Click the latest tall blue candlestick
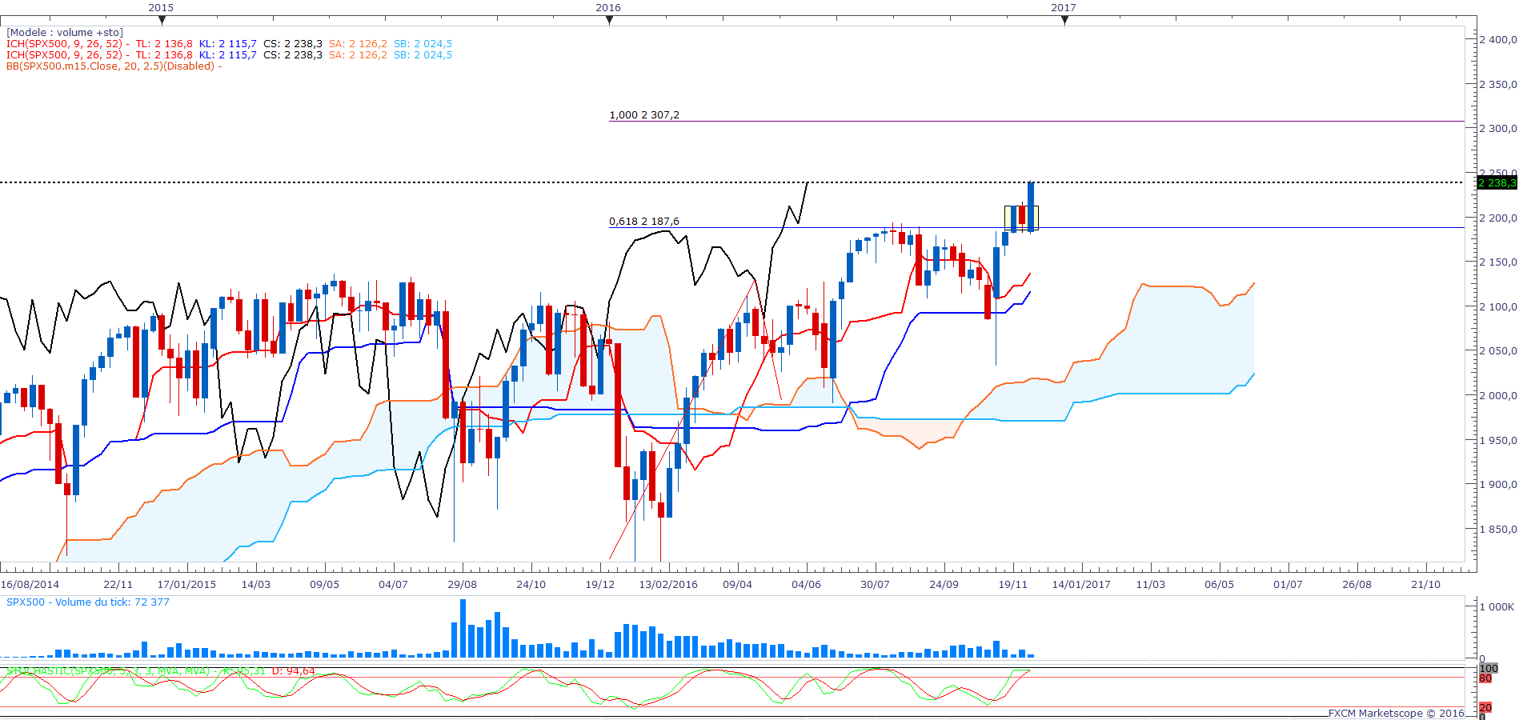This screenshot has width=1523, height=720. 1031,206
